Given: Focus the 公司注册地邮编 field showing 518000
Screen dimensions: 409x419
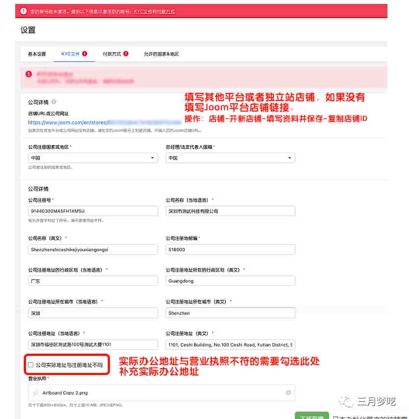Looking at the screenshot, I should click(230, 249).
